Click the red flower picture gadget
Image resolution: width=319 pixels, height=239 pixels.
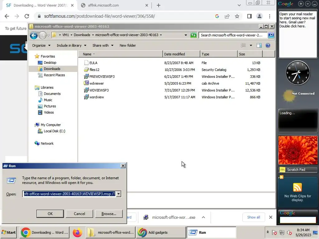pyautogui.click(x=298, y=150)
